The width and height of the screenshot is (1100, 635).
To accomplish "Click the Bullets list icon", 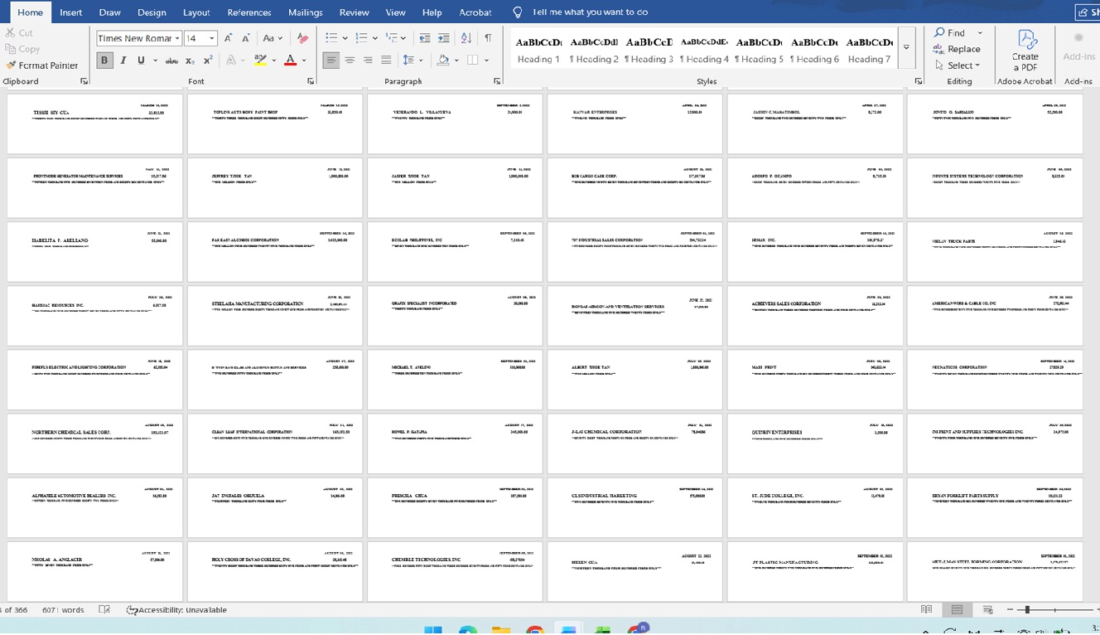I will click(x=331, y=38).
